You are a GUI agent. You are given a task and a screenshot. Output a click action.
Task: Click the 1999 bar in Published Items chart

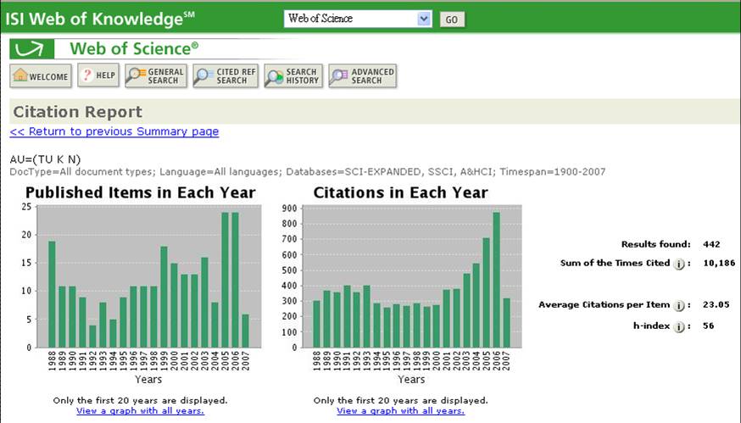coord(164,297)
